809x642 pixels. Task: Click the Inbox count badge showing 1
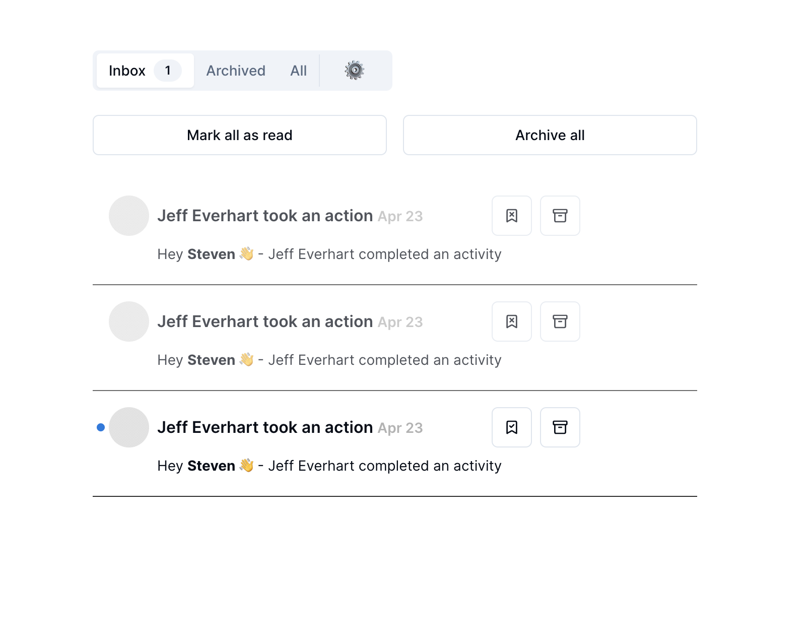(x=168, y=71)
